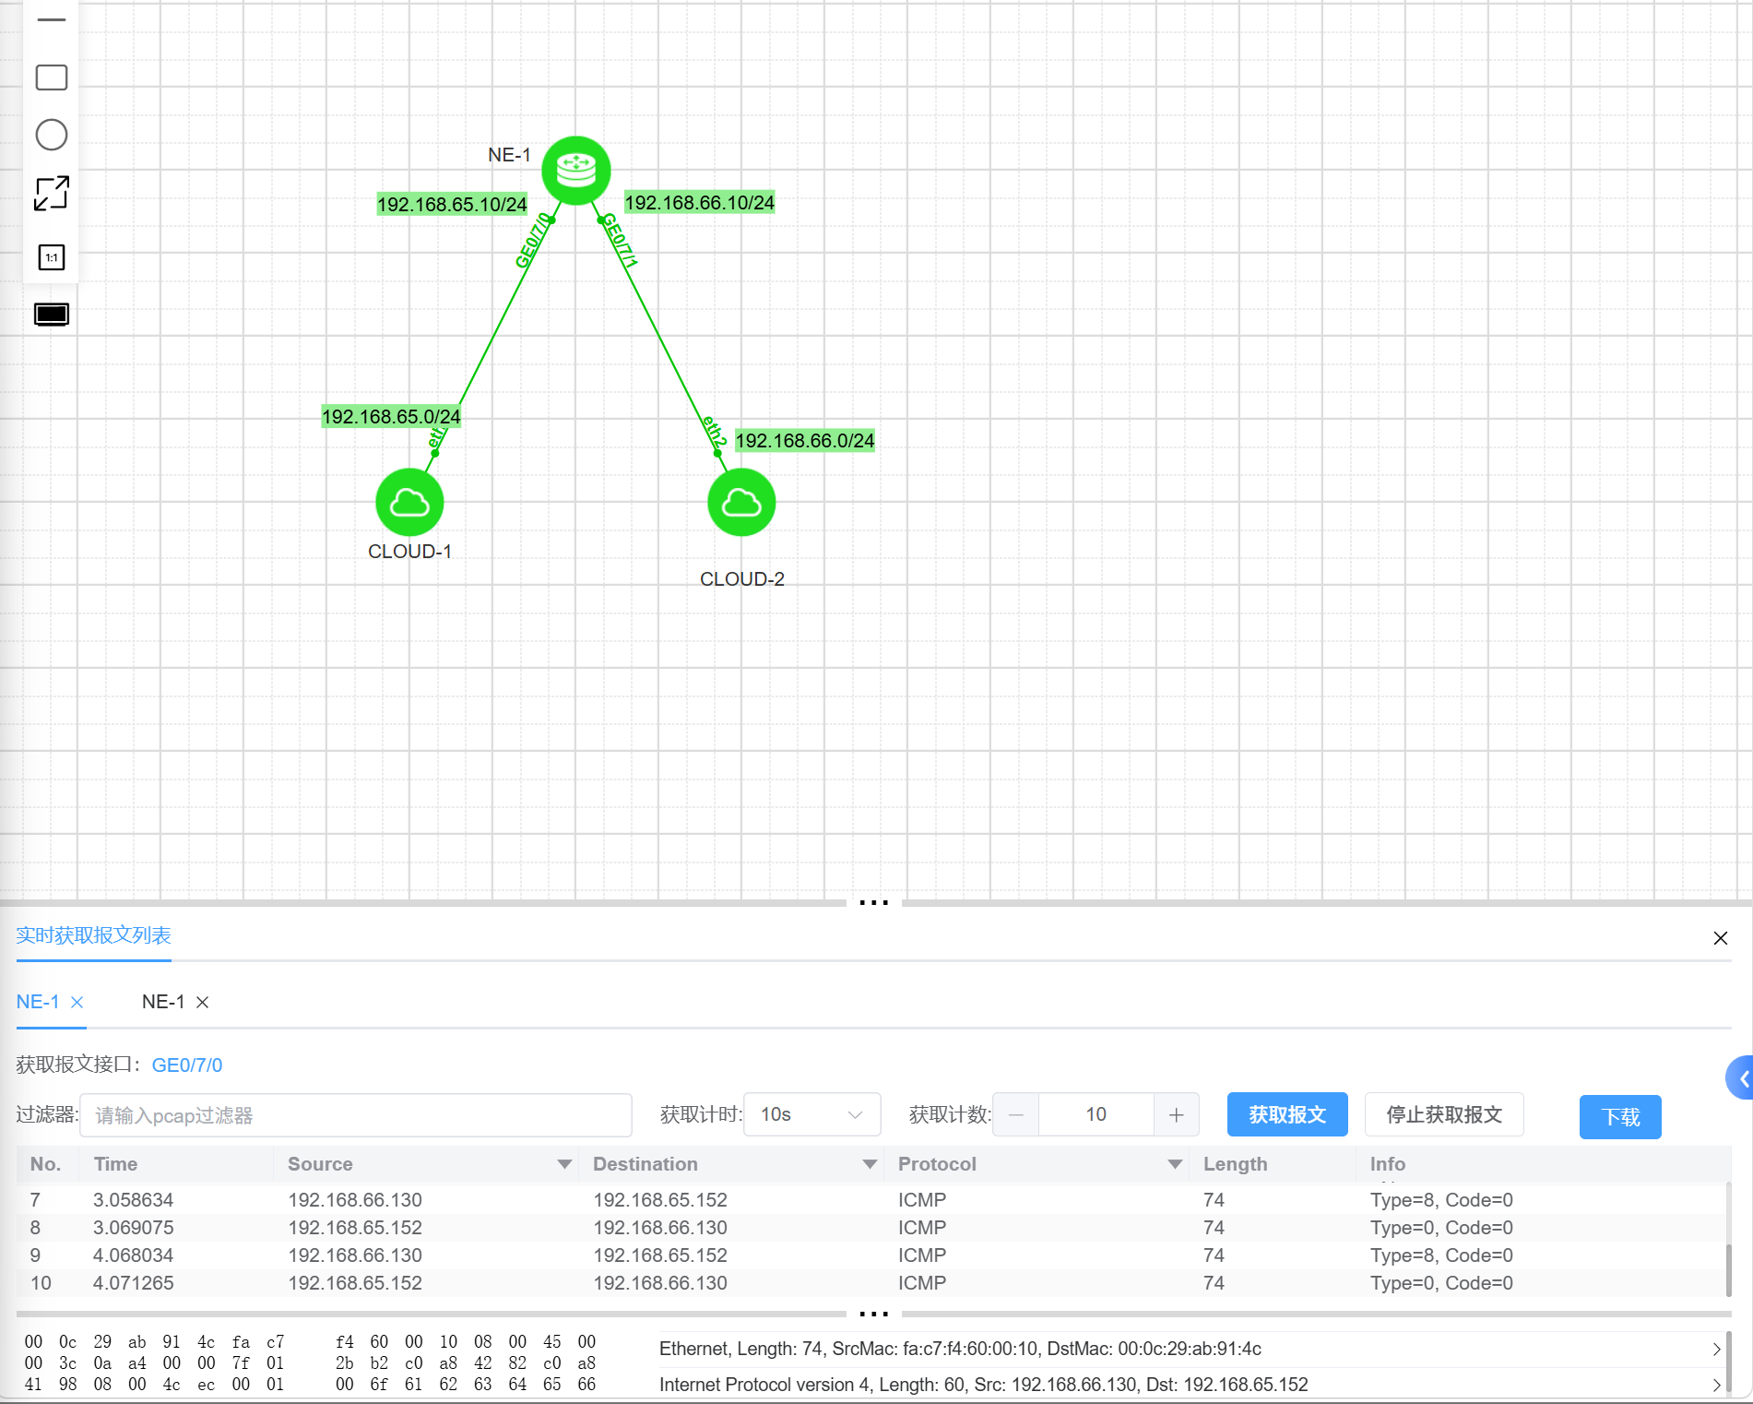1753x1404 pixels.
Task: Toggle the black fullscreen display icon
Action: point(51,315)
